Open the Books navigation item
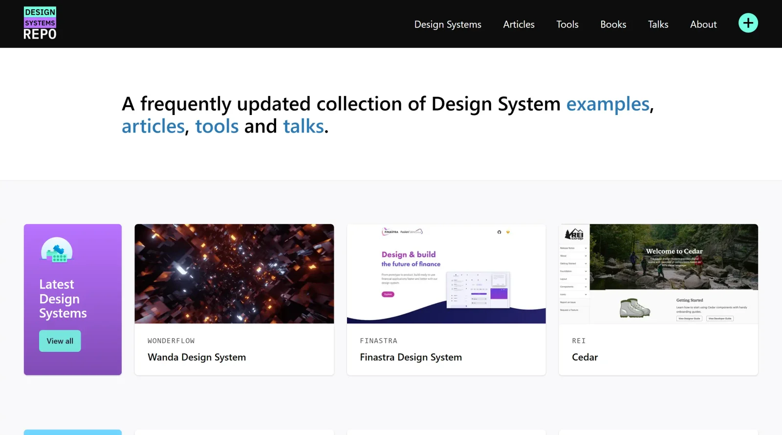The image size is (782, 435). click(613, 24)
